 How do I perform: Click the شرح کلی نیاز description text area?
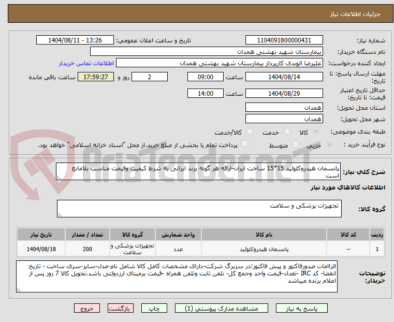pyautogui.click(x=198, y=171)
